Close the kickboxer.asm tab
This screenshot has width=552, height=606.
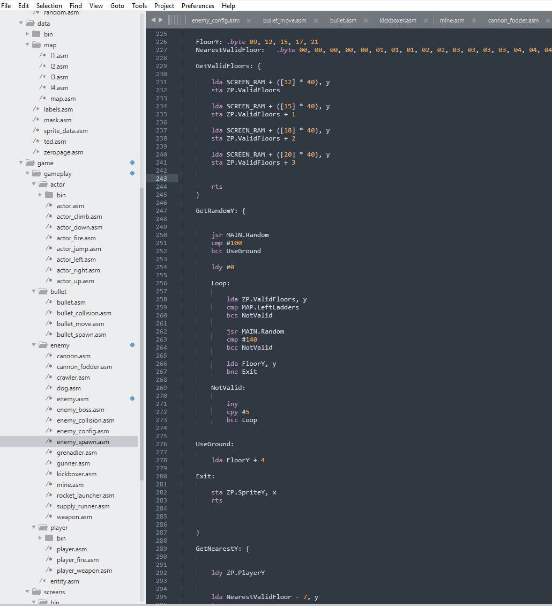pyautogui.click(x=426, y=21)
